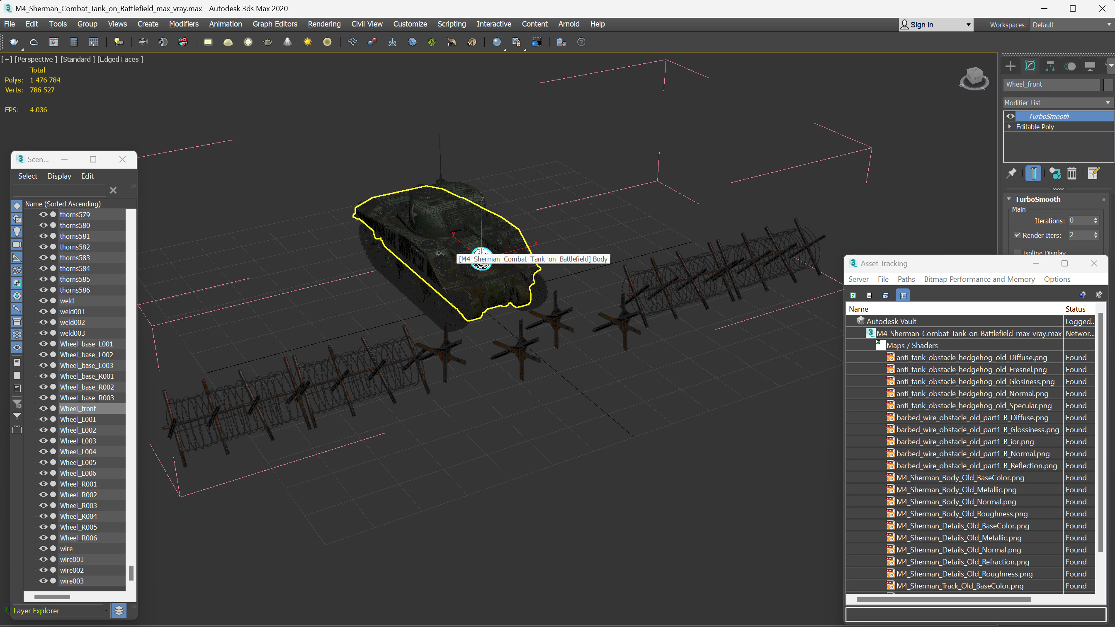
Task: Click the Name Sorted Ascending column header
Action: coord(80,204)
